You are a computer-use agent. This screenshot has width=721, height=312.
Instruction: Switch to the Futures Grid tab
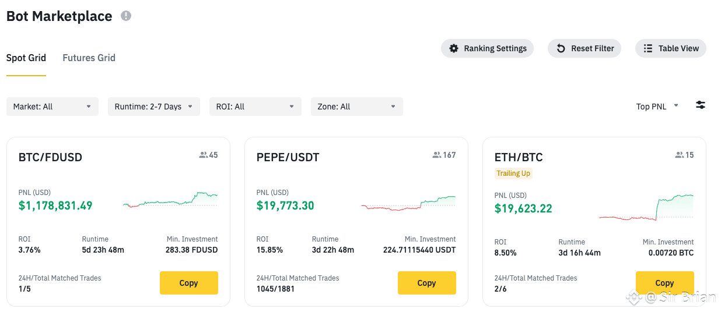pyautogui.click(x=89, y=58)
